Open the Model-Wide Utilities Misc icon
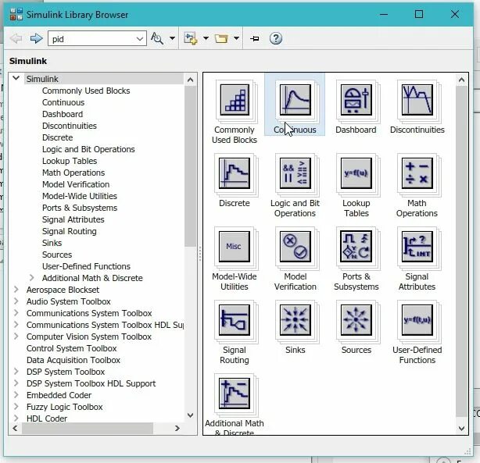 pos(235,247)
